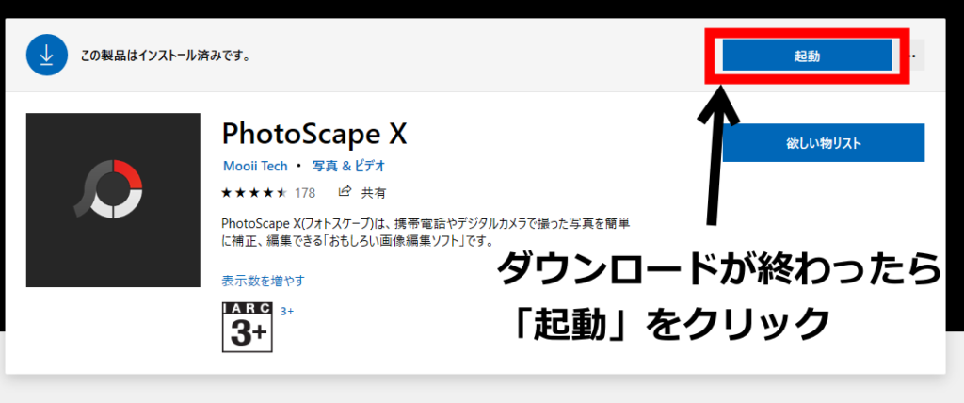Click the 「起動」をクリック annotation text
The width and height of the screenshot is (964, 403).
(671, 325)
